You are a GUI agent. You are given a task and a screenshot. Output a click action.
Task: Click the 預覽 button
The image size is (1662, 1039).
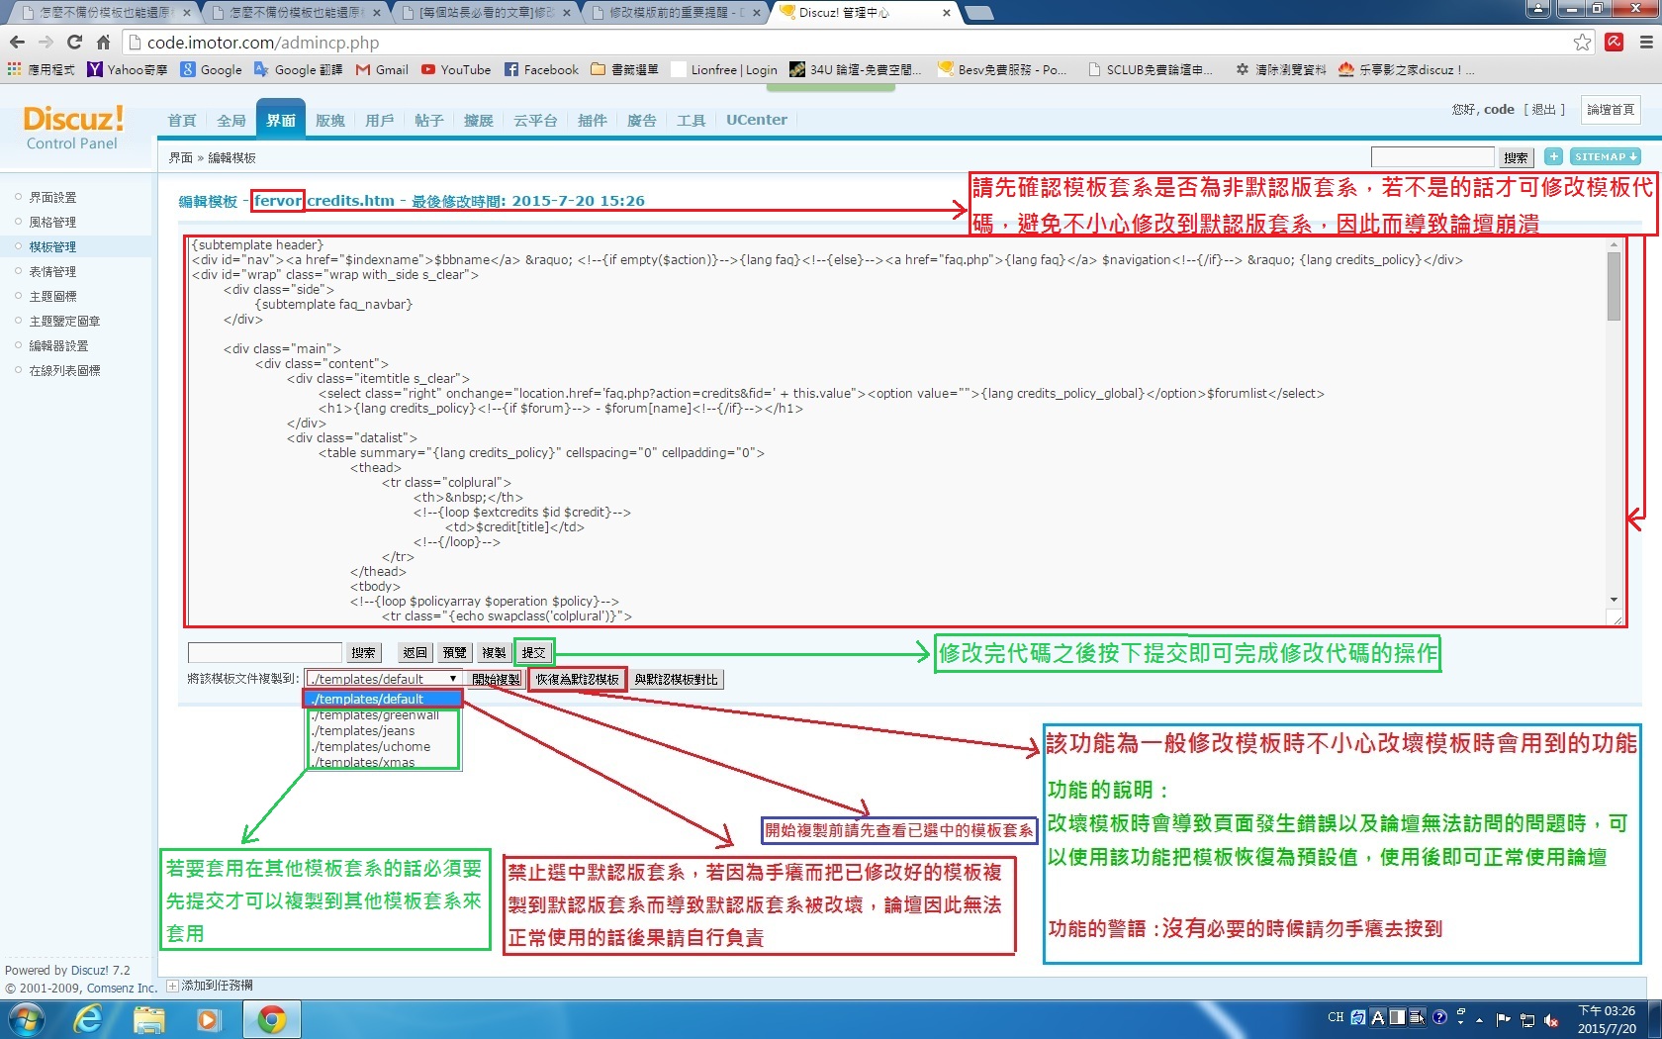[x=455, y=653]
